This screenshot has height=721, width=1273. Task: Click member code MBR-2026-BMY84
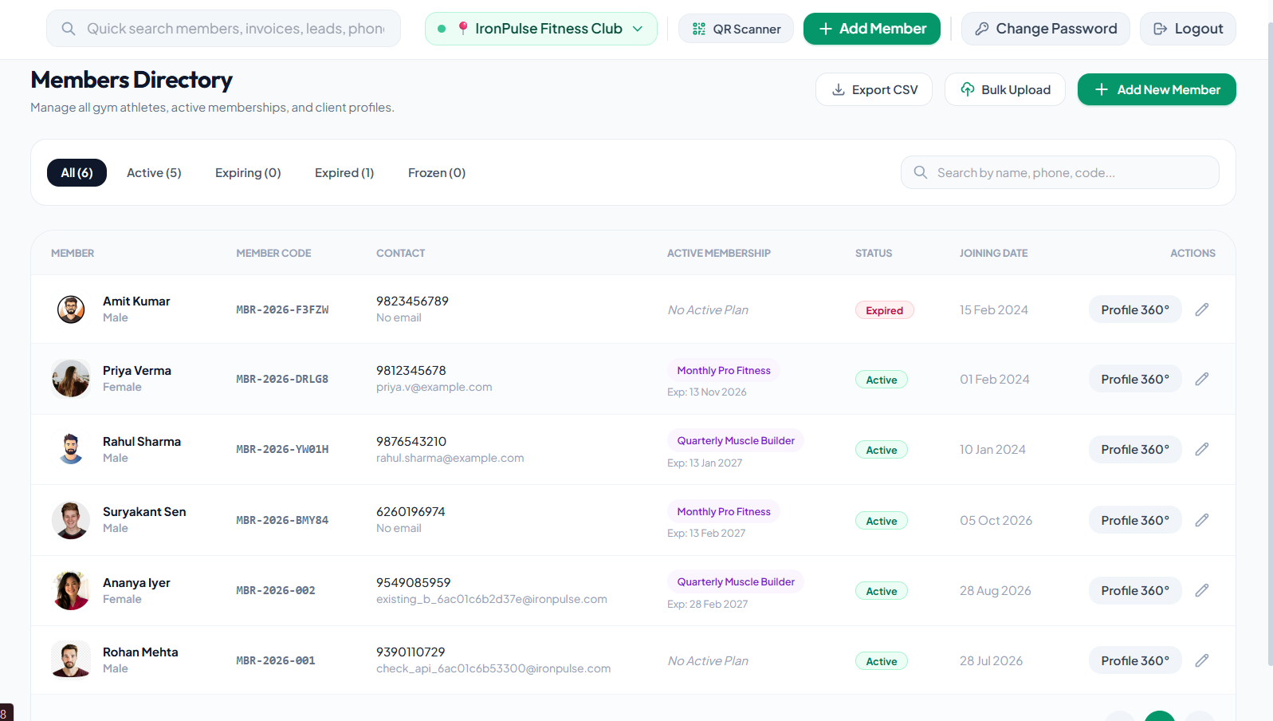tap(282, 520)
